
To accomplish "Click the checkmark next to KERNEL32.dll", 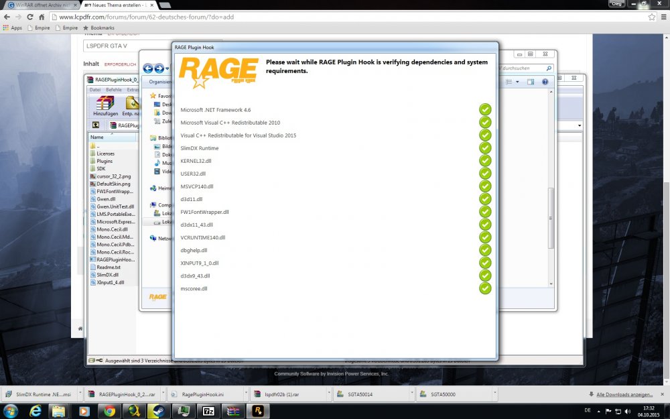I will click(x=485, y=161).
